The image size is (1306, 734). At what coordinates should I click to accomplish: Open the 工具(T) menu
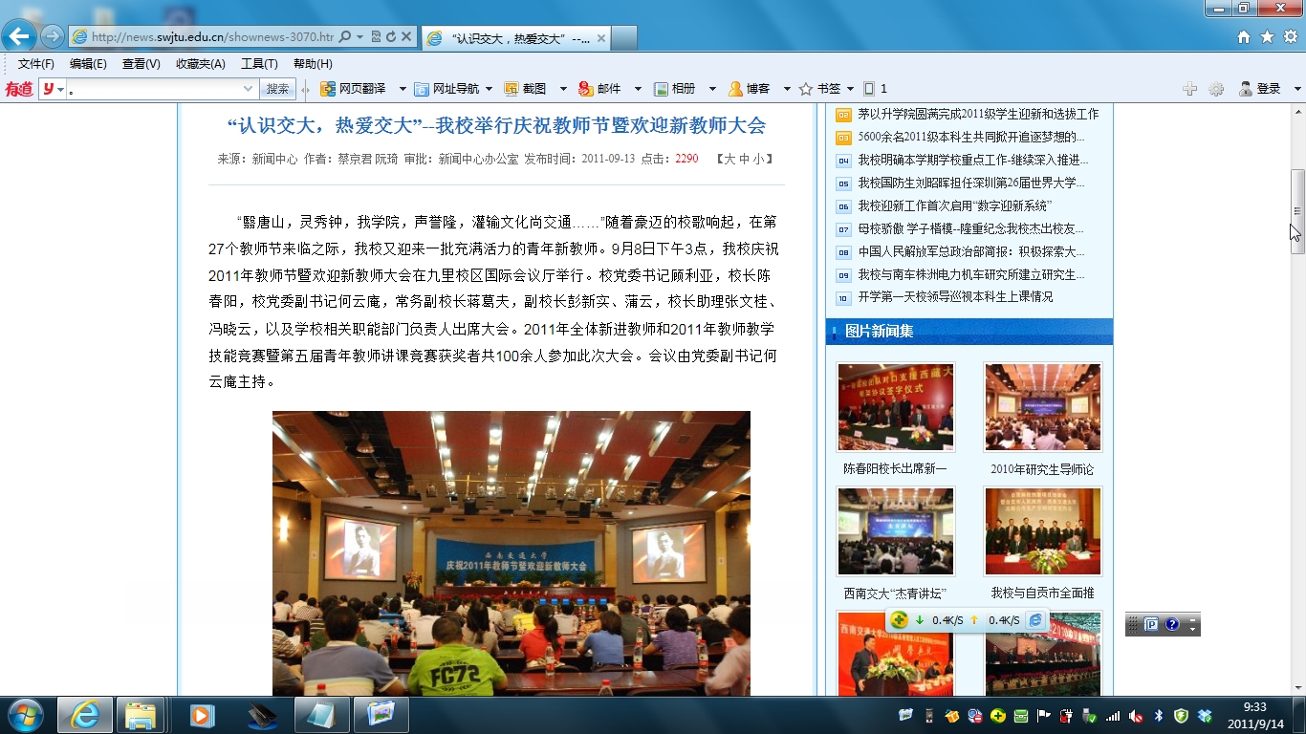click(x=259, y=64)
